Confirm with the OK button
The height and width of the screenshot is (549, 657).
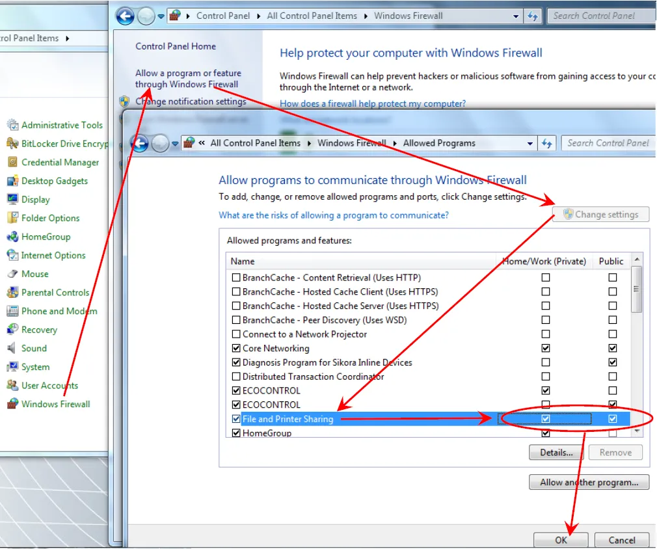point(561,540)
